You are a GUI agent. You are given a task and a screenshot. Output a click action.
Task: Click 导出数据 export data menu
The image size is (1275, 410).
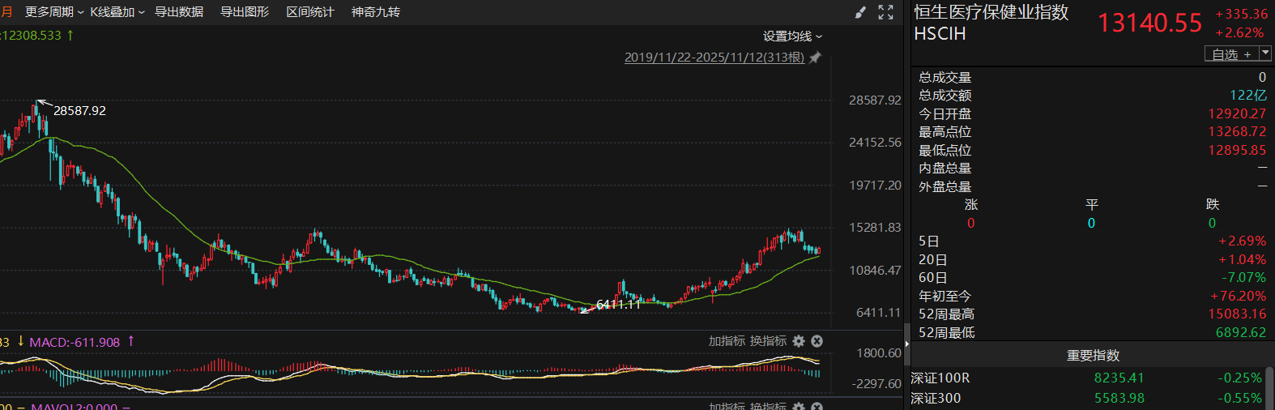click(x=179, y=12)
